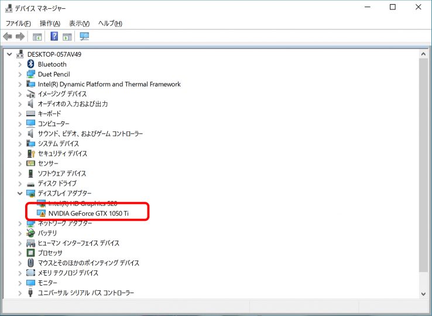Click the イメージング デバイス camera icon
Viewport: 432px width, 316px height.
pyautogui.click(x=30, y=94)
